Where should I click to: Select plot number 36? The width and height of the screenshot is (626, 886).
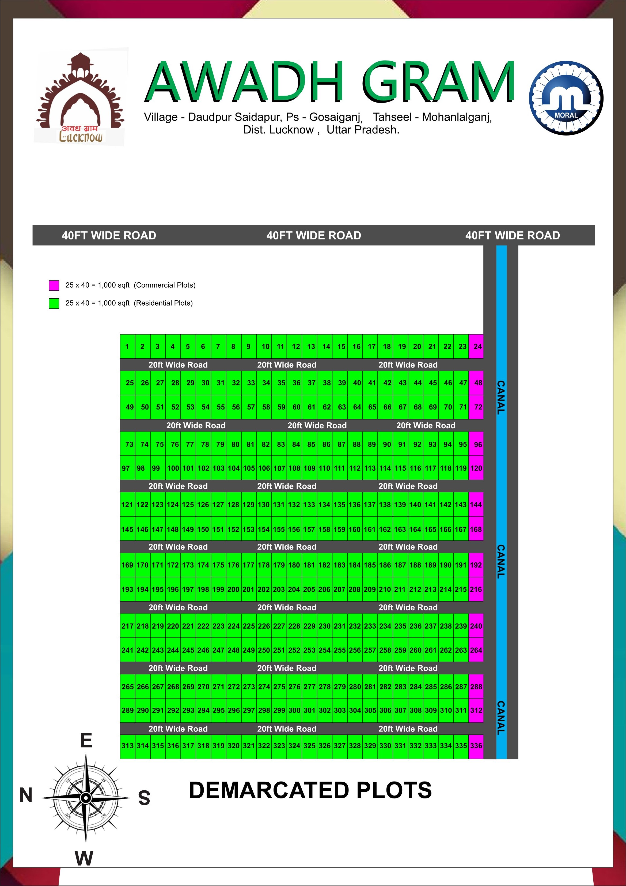point(294,383)
